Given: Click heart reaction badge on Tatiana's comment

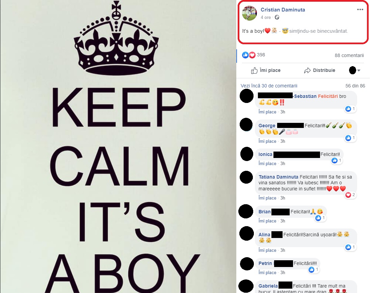Looking at the screenshot, I should (350, 195).
